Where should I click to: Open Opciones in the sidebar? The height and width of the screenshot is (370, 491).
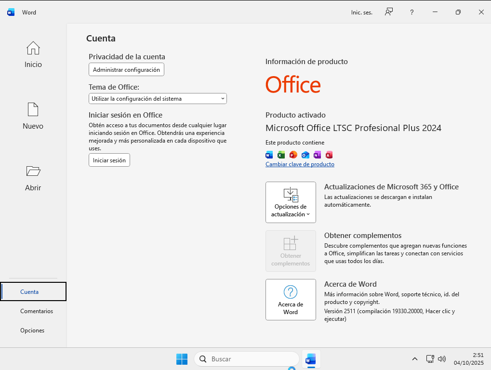click(x=32, y=330)
